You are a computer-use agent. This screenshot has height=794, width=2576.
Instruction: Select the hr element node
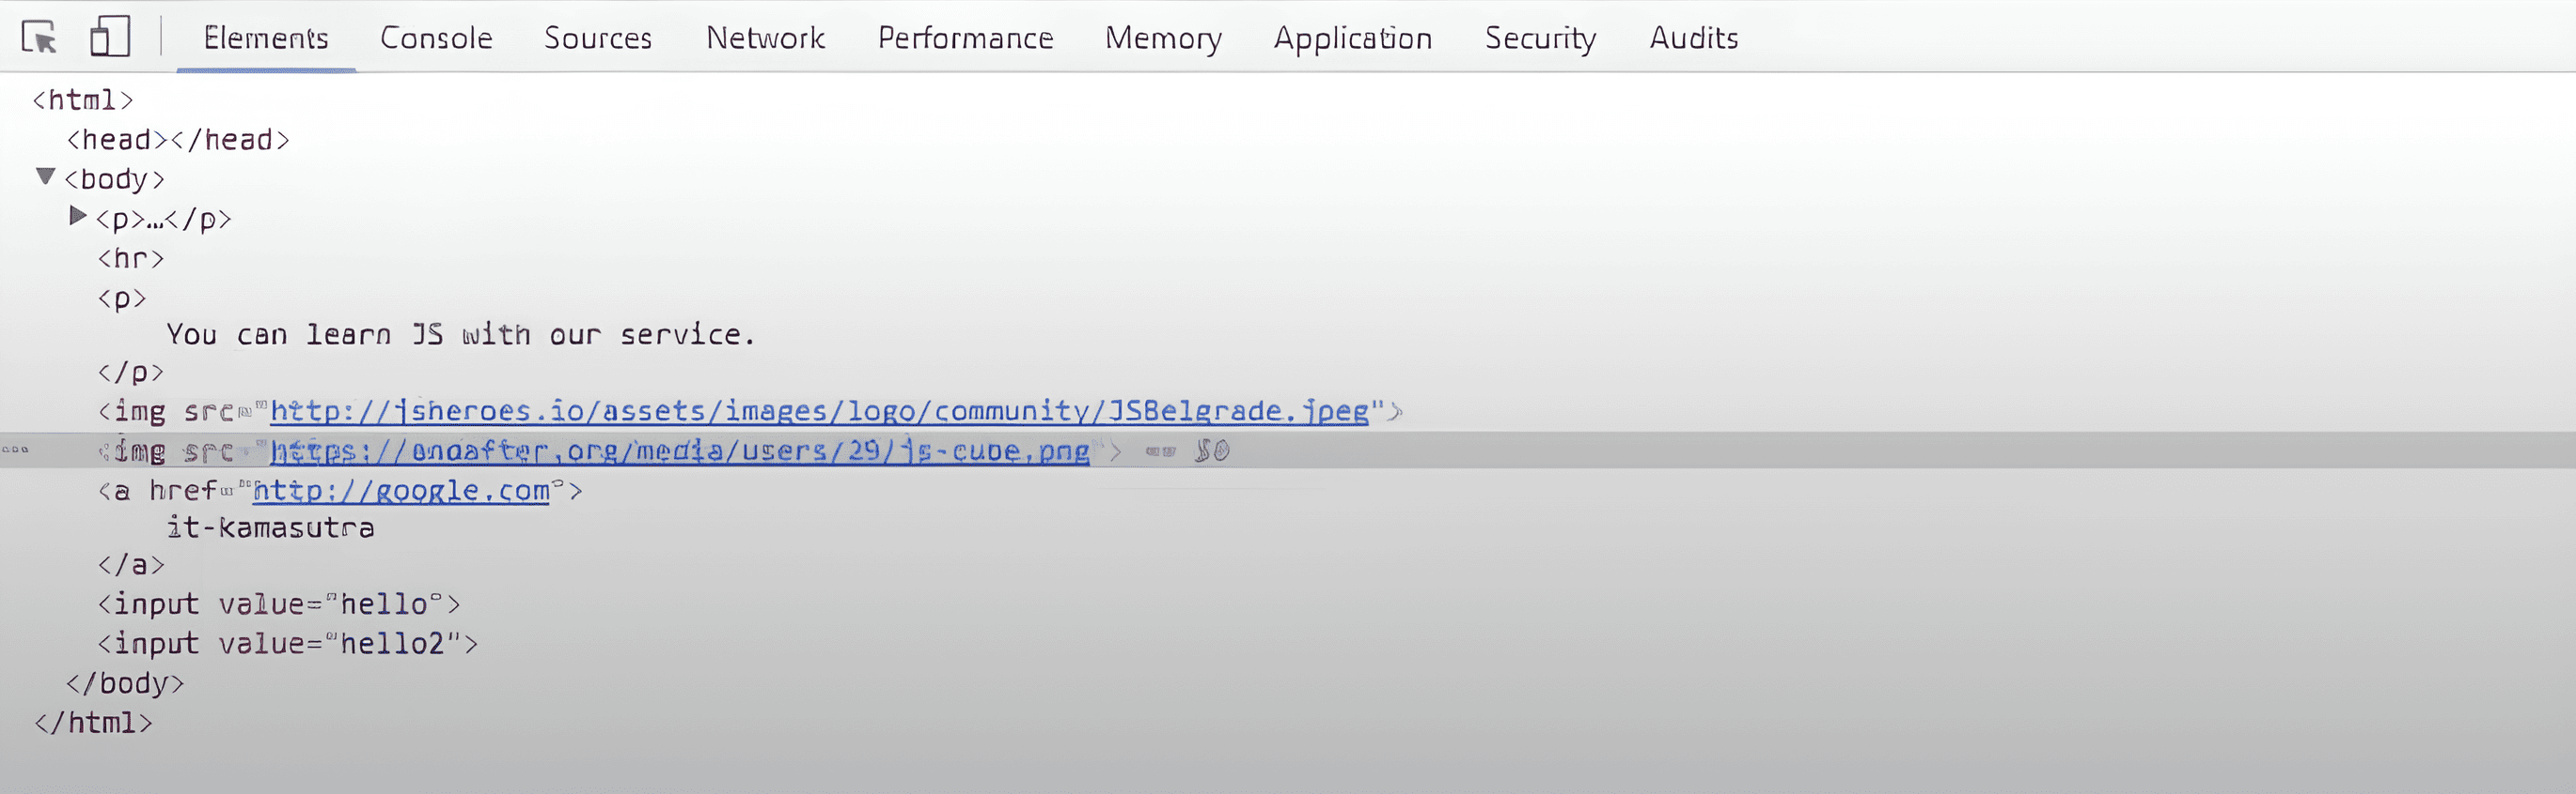tap(131, 259)
